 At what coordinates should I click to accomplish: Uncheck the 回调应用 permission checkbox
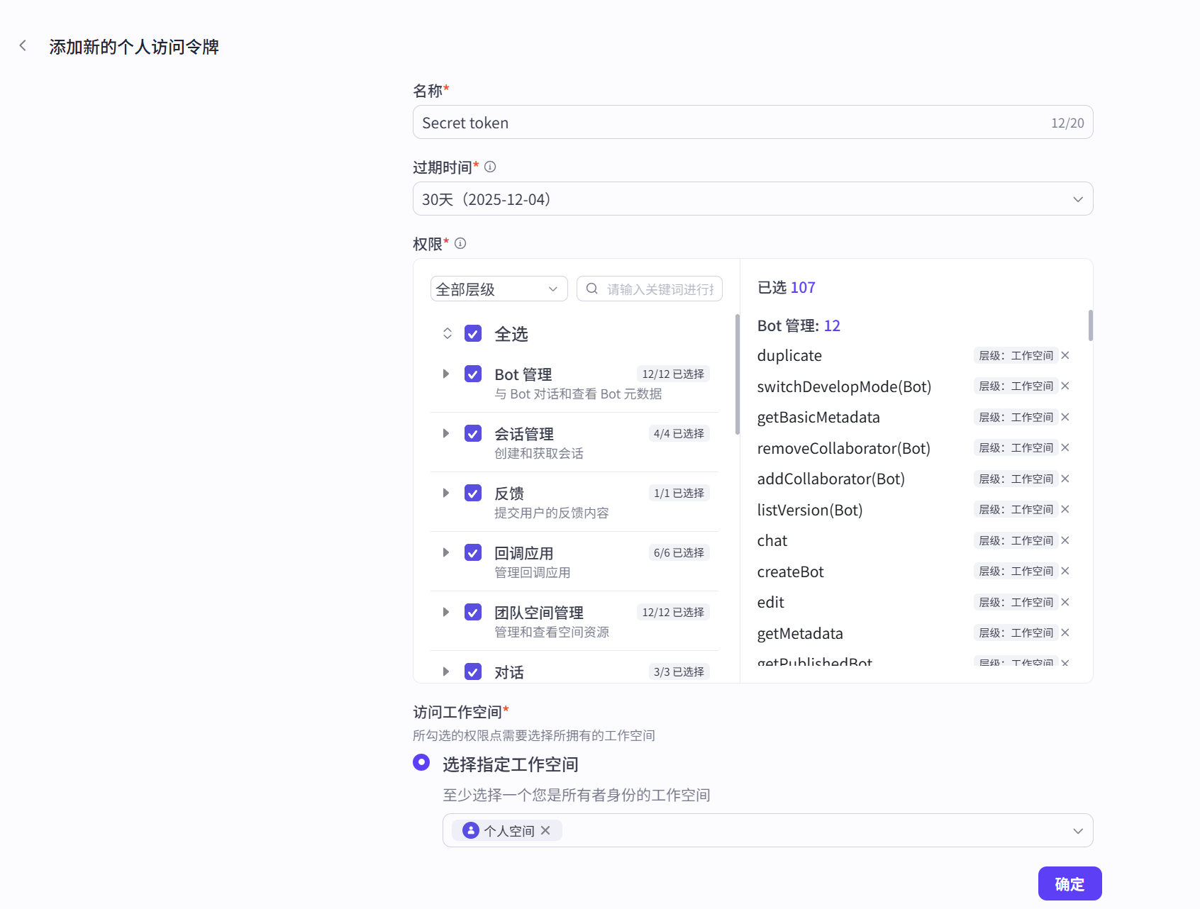(x=472, y=552)
